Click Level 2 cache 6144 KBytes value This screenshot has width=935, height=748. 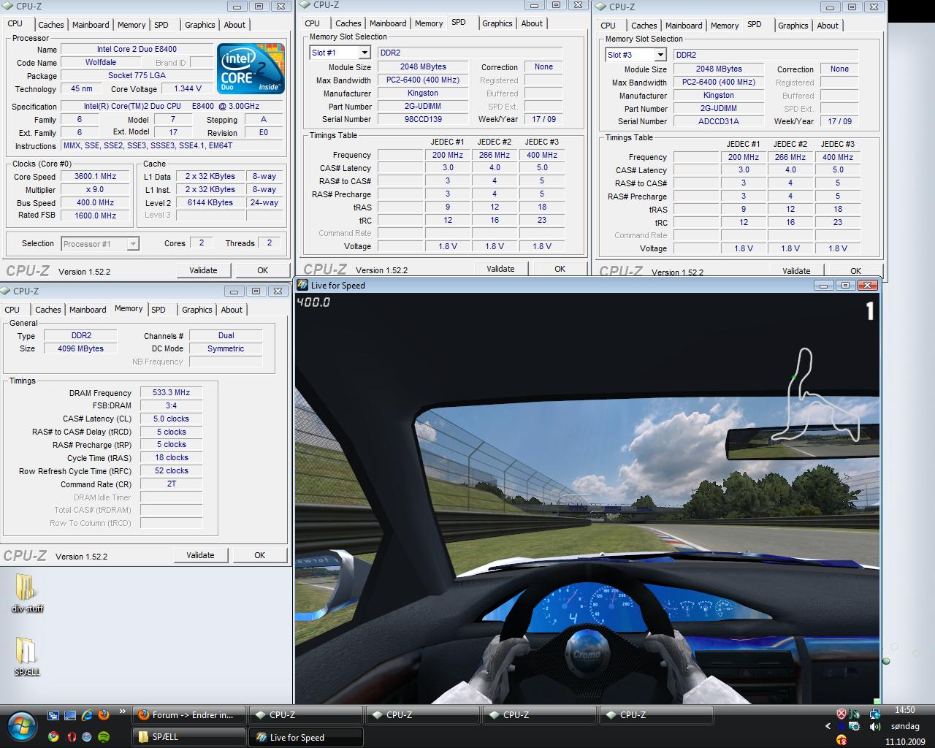(210, 202)
